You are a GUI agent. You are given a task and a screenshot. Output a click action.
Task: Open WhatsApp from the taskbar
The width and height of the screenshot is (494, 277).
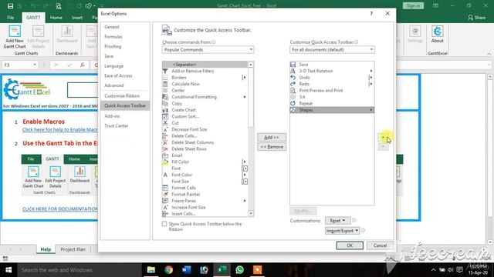coord(240,270)
